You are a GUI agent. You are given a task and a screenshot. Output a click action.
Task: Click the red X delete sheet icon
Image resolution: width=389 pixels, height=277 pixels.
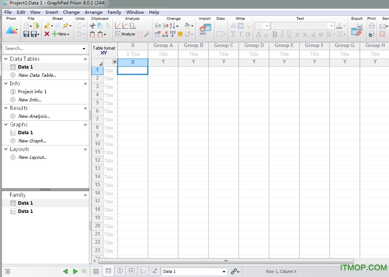point(47,34)
